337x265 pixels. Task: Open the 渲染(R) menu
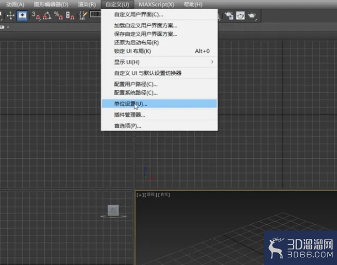pyautogui.click(x=87, y=4)
